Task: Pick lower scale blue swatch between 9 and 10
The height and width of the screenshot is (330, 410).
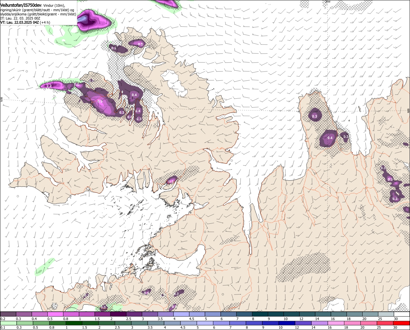Action: coord(271,323)
